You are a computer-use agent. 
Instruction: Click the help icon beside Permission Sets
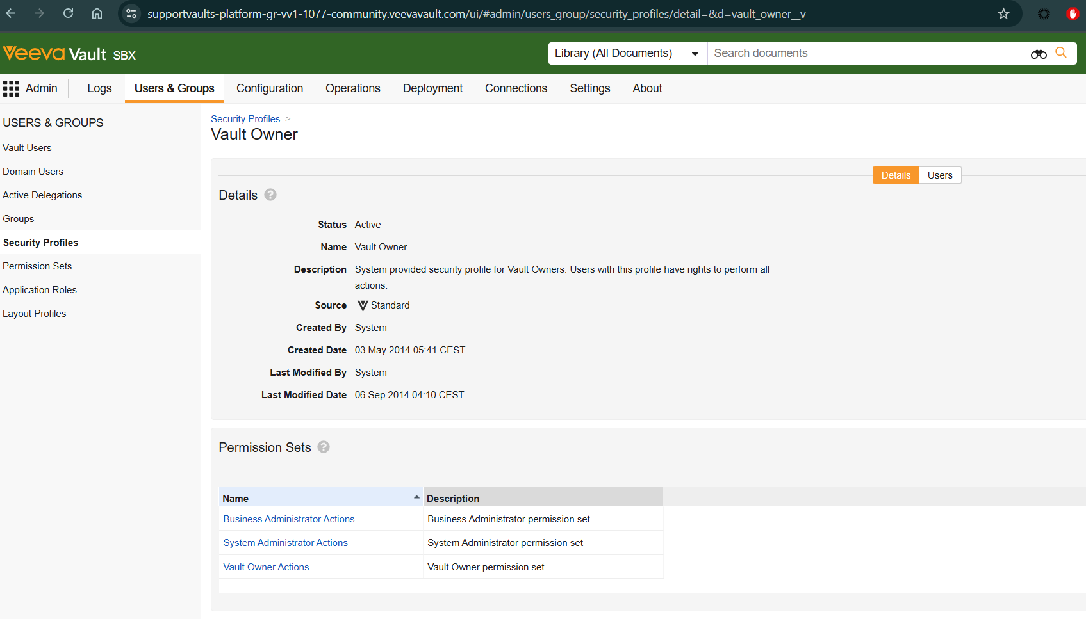[x=324, y=447]
